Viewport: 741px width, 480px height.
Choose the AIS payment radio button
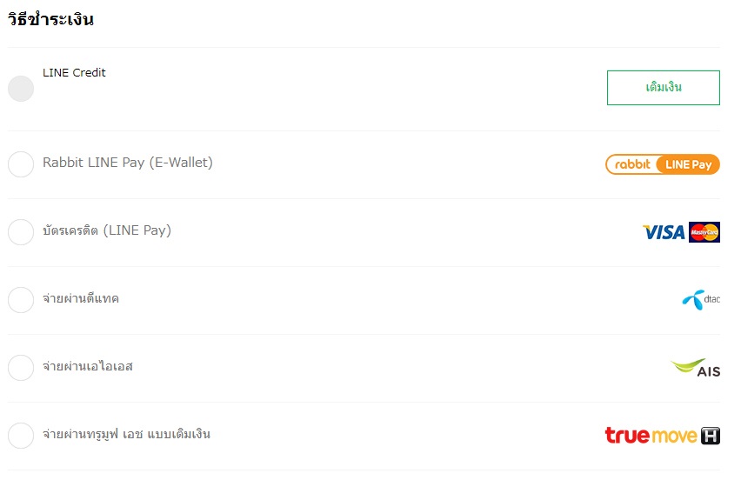[x=21, y=368]
